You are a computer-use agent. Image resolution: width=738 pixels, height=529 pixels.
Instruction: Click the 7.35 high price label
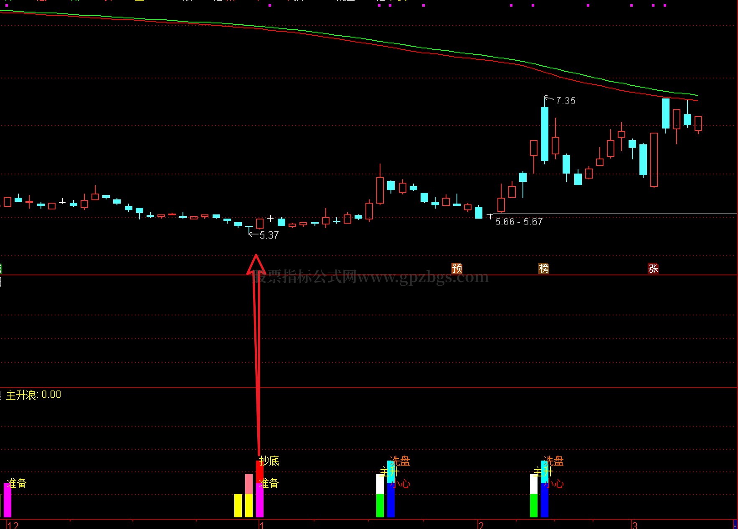point(566,101)
